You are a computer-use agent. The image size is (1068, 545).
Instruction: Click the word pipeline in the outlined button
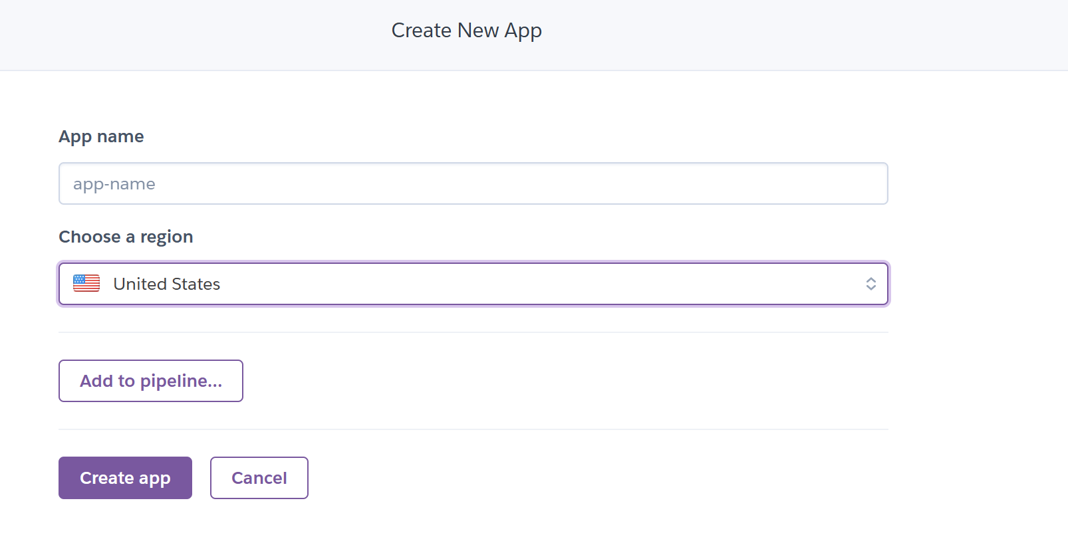[x=181, y=381]
